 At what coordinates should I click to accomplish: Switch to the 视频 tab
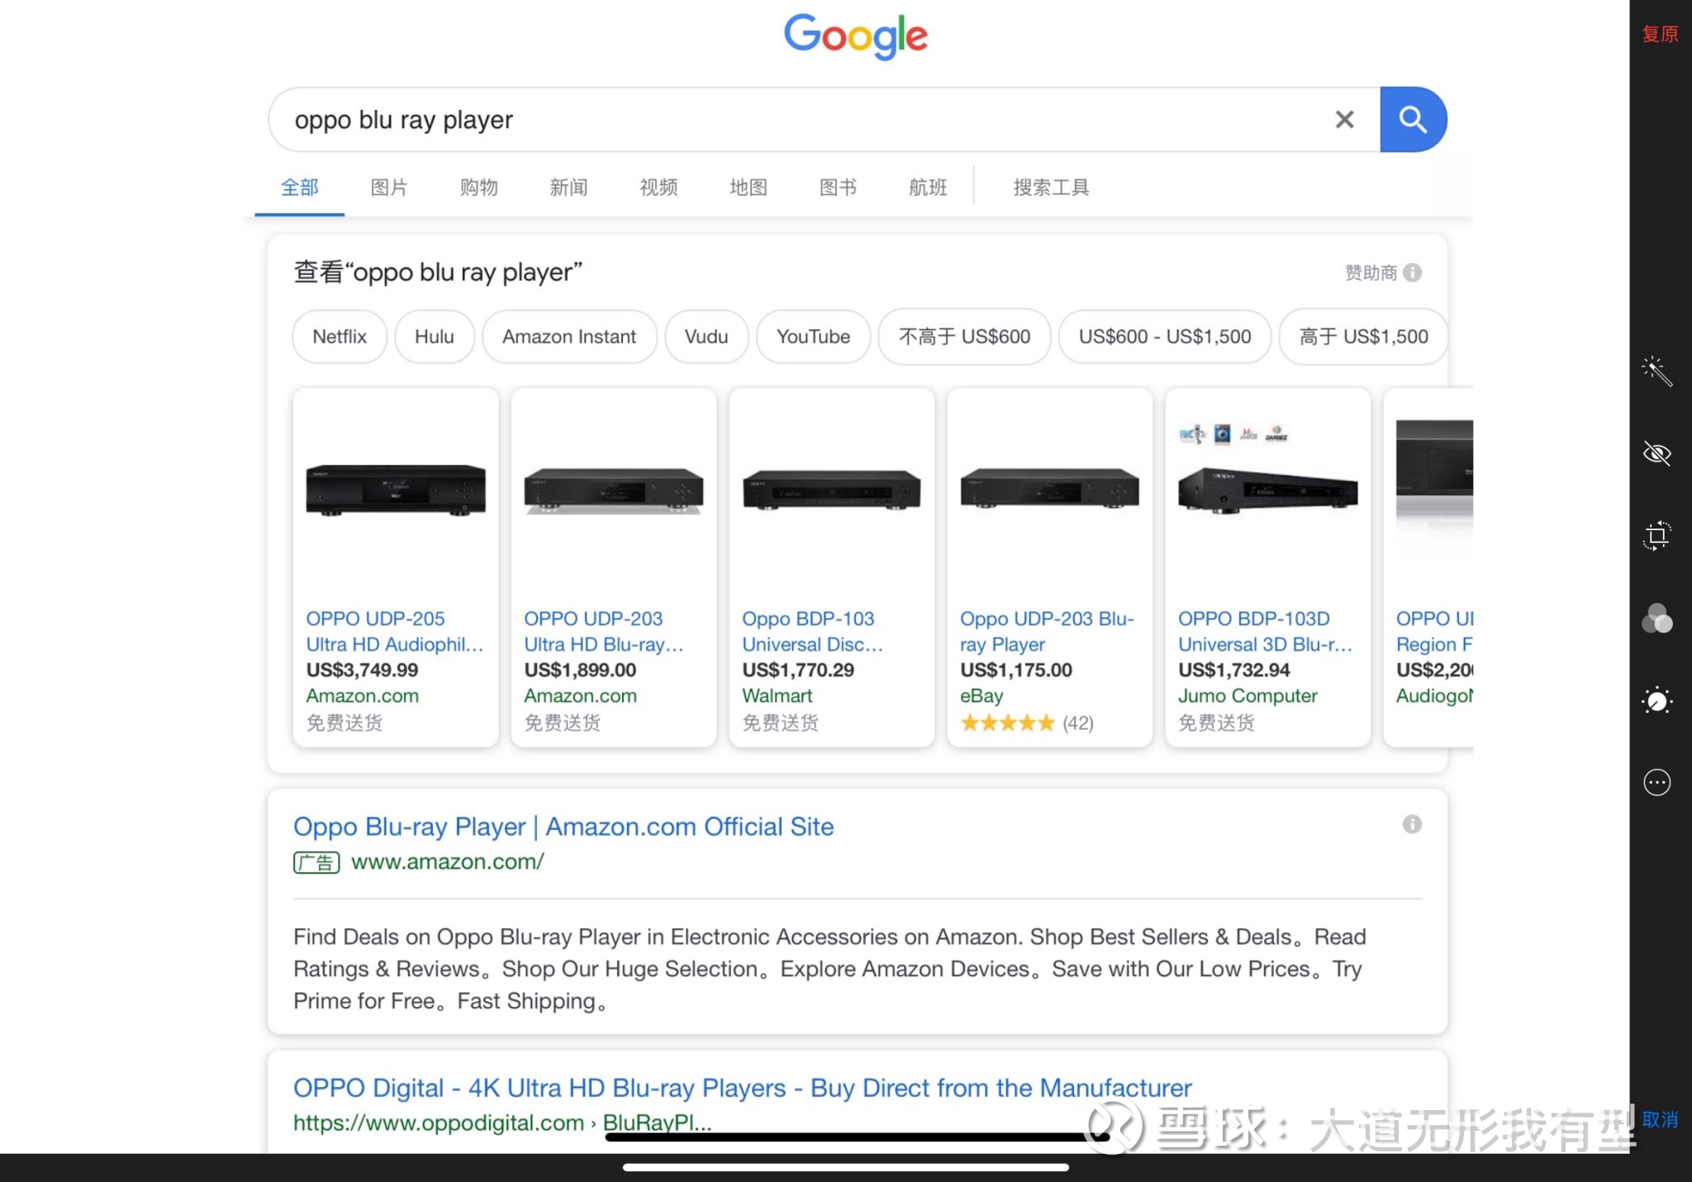tap(658, 188)
